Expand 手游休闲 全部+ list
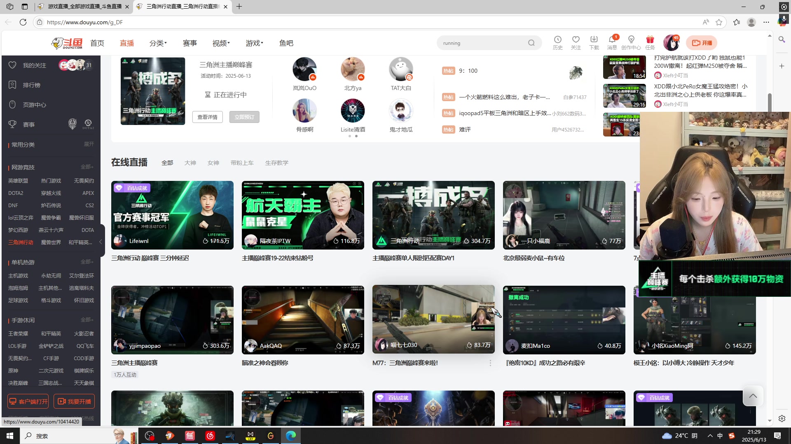 87,320
